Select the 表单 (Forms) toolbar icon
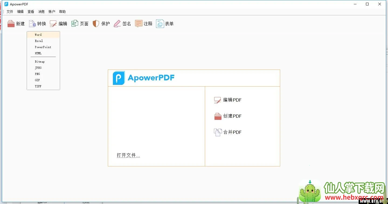 pyautogui.click(x=160, y=24)
